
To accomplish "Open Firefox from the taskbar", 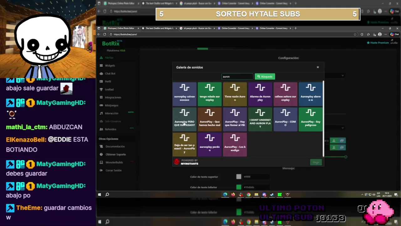I will 233,195.
